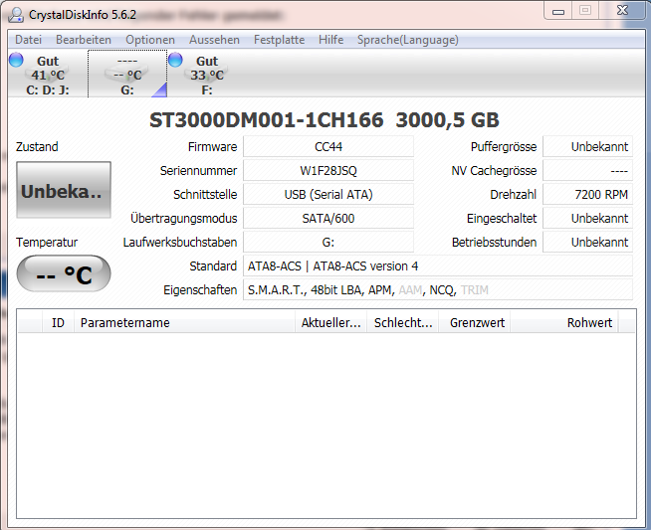Click the Schlecht... column header

click(x=403, y=322)
